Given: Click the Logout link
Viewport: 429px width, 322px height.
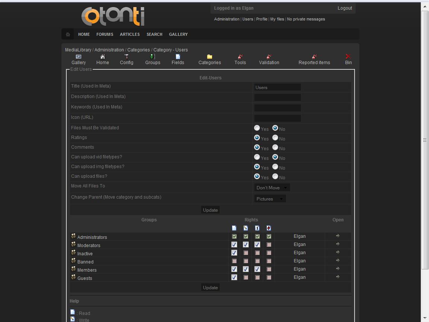Looking at the screenshot, I should point(344,8).
